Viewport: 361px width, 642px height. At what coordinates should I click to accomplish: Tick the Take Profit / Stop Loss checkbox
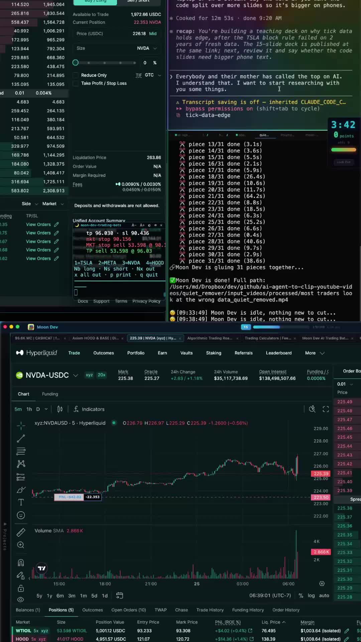coord(76,83)
